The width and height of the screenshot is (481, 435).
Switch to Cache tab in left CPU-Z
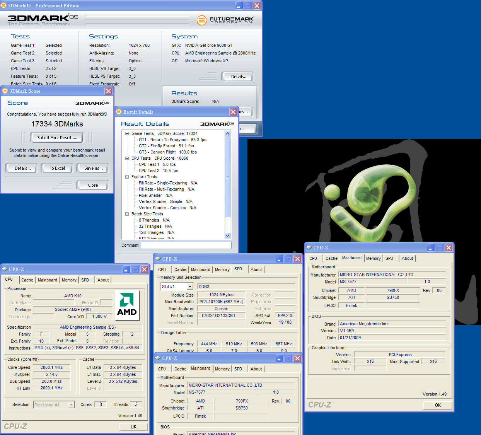click(27, 280)
